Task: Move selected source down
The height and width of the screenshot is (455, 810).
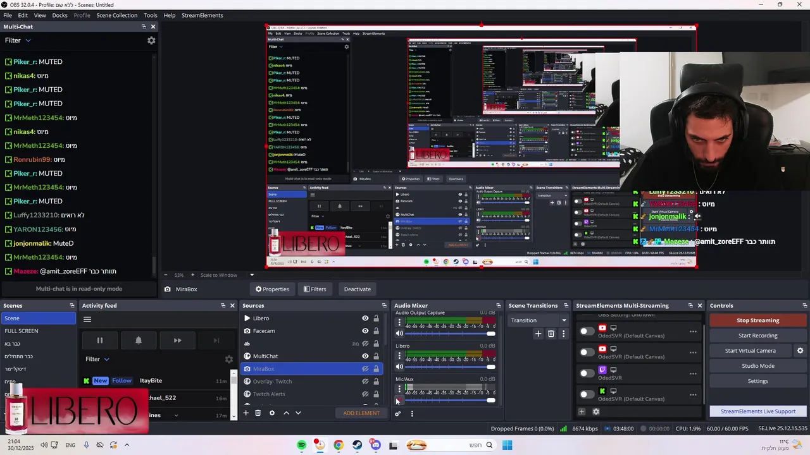Action: 298,413
